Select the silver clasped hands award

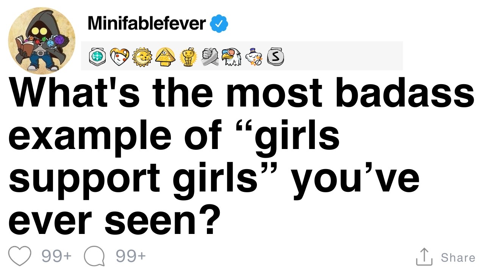coord(210,57)
